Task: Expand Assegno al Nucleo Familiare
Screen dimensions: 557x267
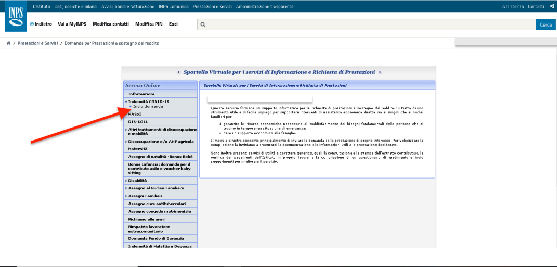Action: tap(160, 188)
